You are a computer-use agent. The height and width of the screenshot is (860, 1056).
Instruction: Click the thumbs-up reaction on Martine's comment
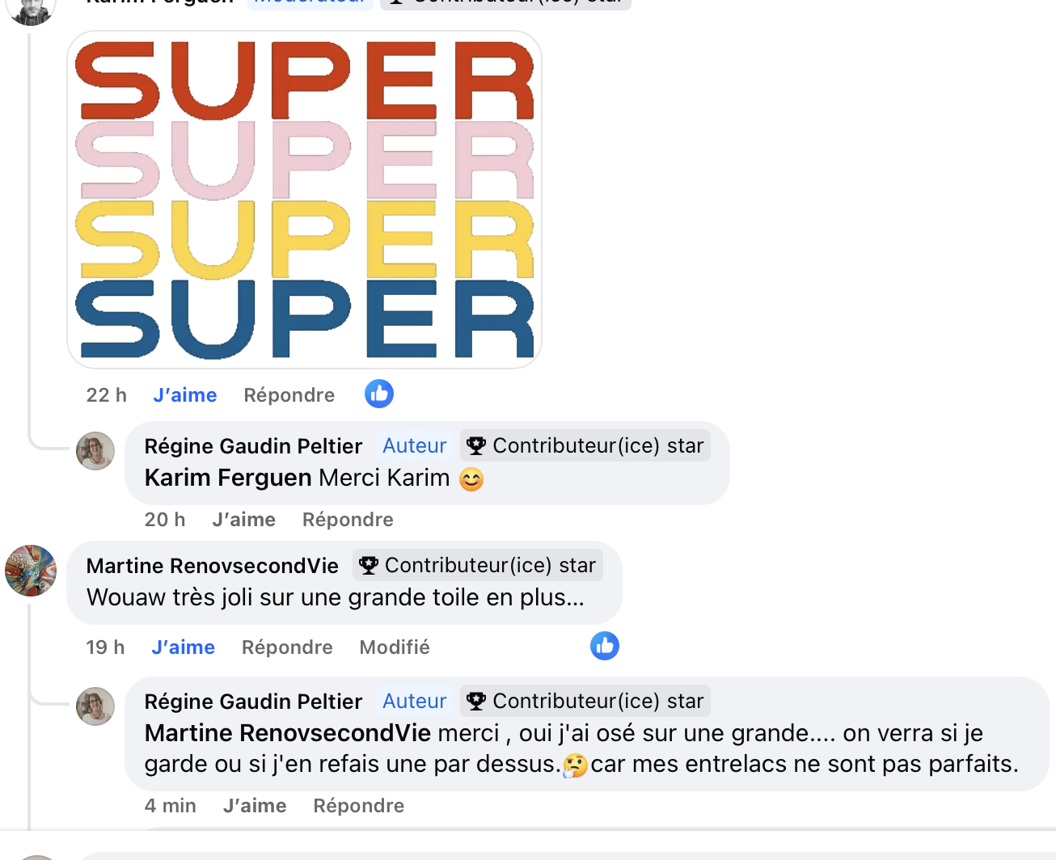pos(605,646)
